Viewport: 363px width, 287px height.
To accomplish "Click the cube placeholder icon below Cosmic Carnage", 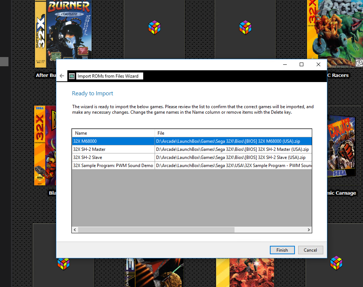I will coord(336,263).
